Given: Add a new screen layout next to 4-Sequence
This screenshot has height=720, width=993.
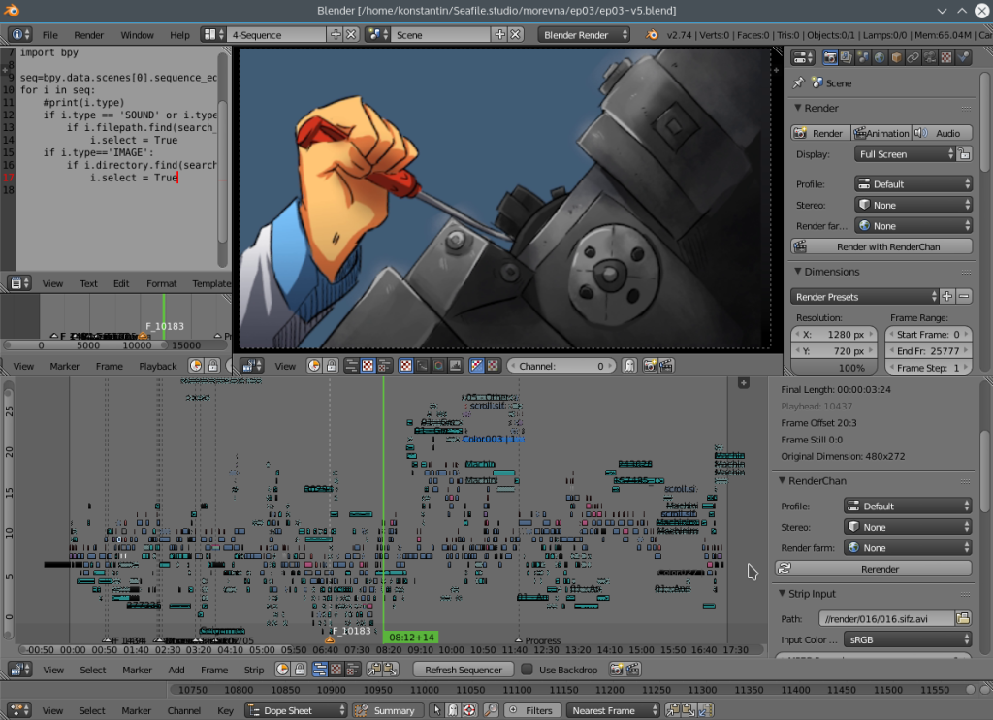Looking at the screenshot, I should 336,35.
